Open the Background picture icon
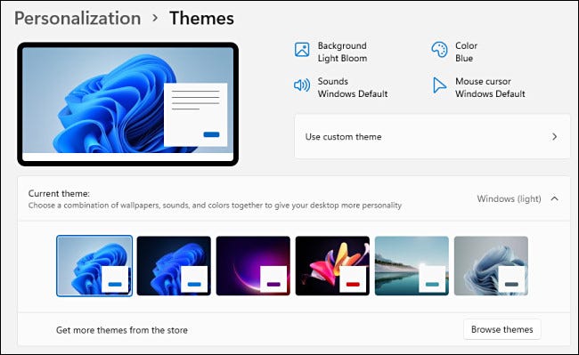Image resolution: width=579 pixels, height=355 pixels. click(302, 50)
